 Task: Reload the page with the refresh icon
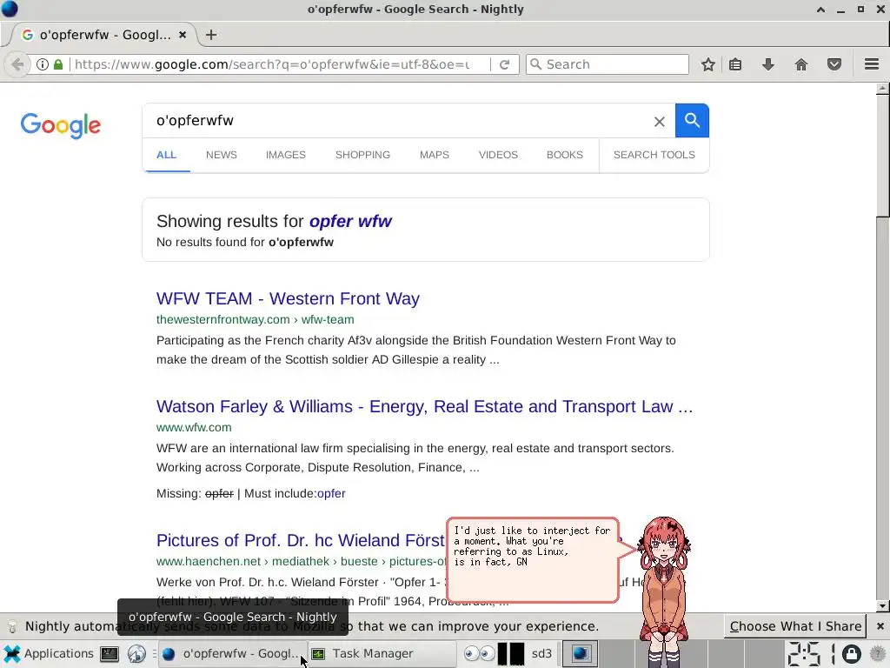(504, 64)
